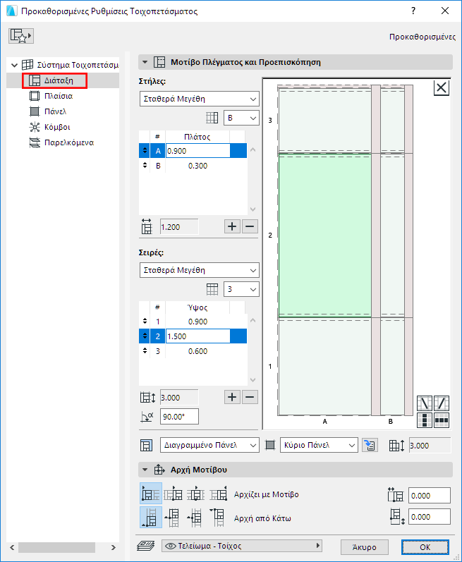Click the scroll-up arrow of the columns list

[x=253, y=149]
